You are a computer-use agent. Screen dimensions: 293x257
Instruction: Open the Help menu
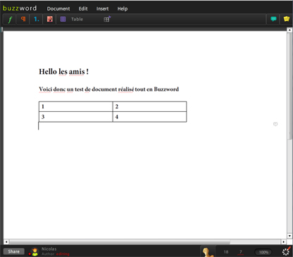click(123, 8)
